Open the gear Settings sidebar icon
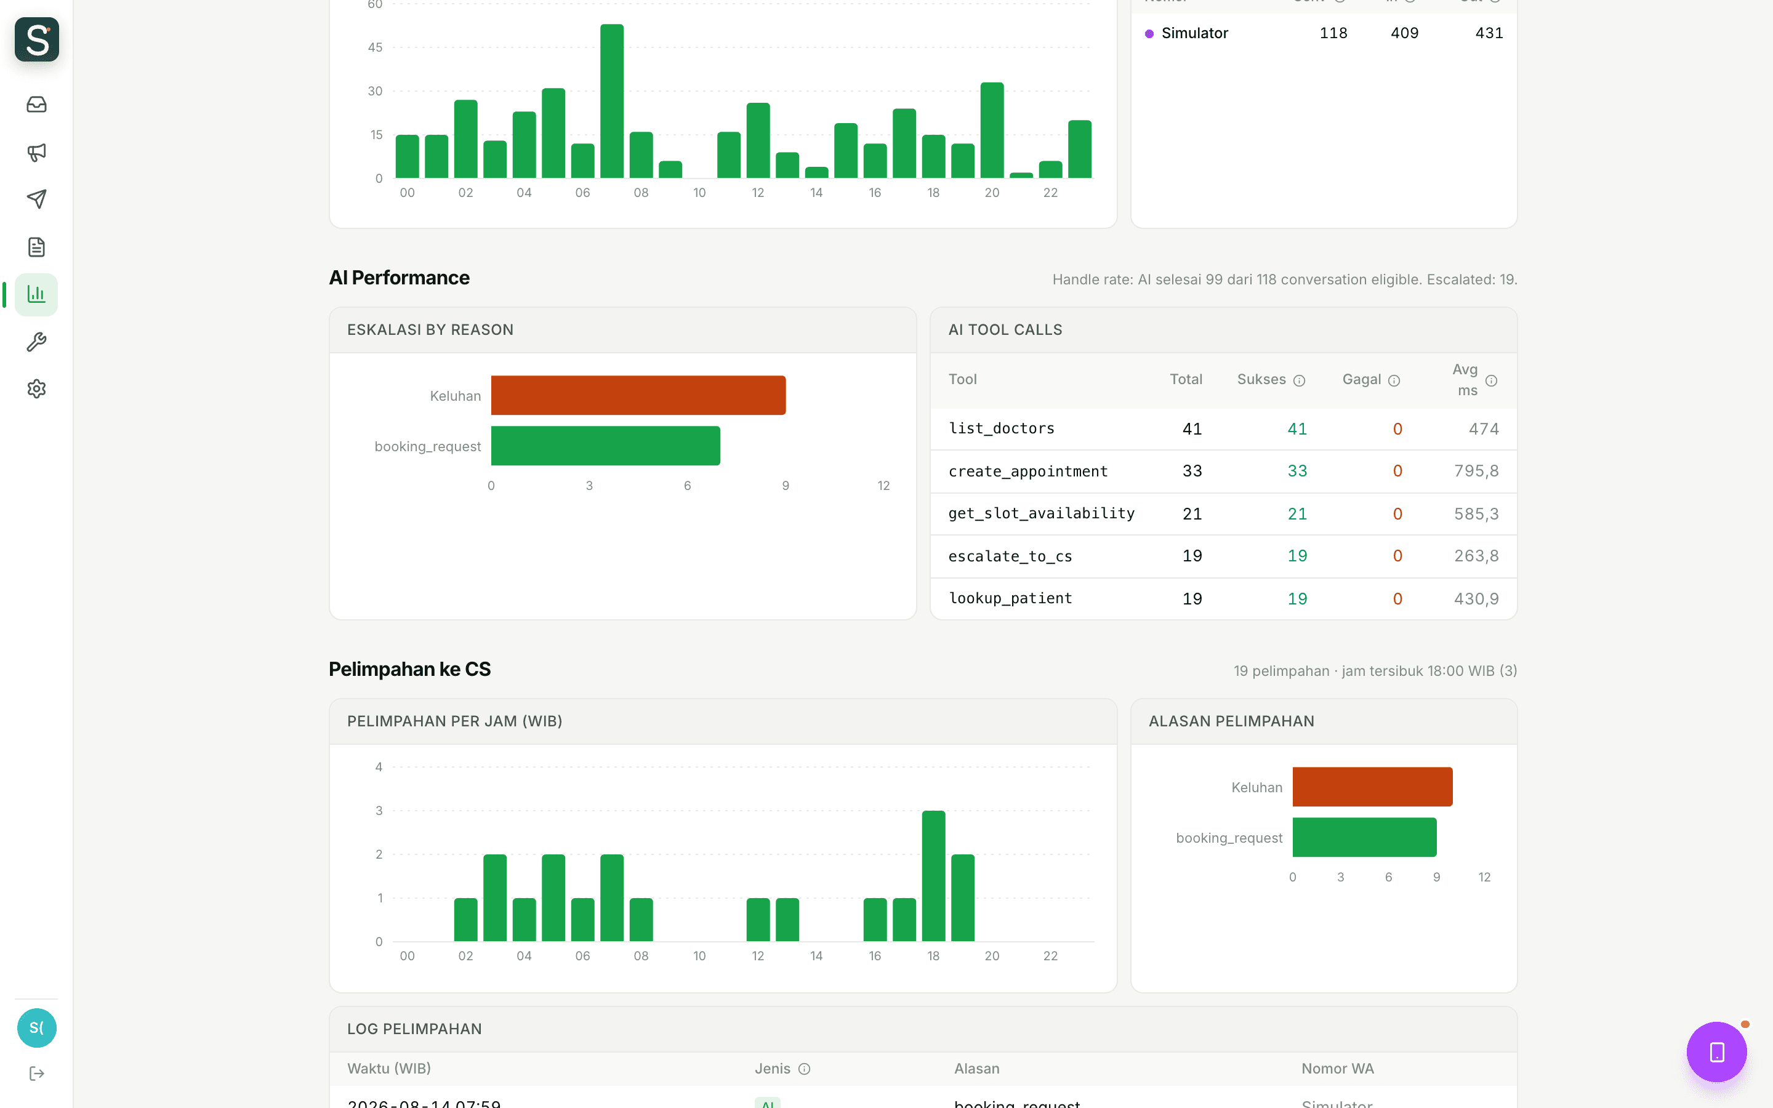This screenshot has width=1773, height=1108. point(37,389)
